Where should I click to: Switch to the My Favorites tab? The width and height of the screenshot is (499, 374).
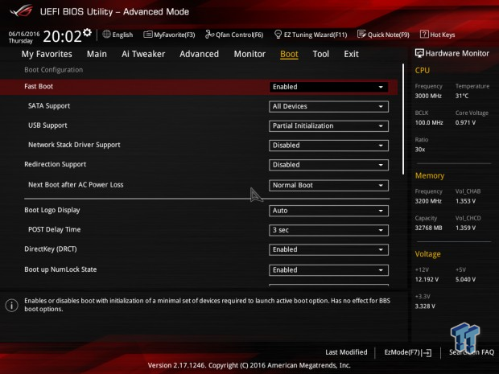(47, 54)
